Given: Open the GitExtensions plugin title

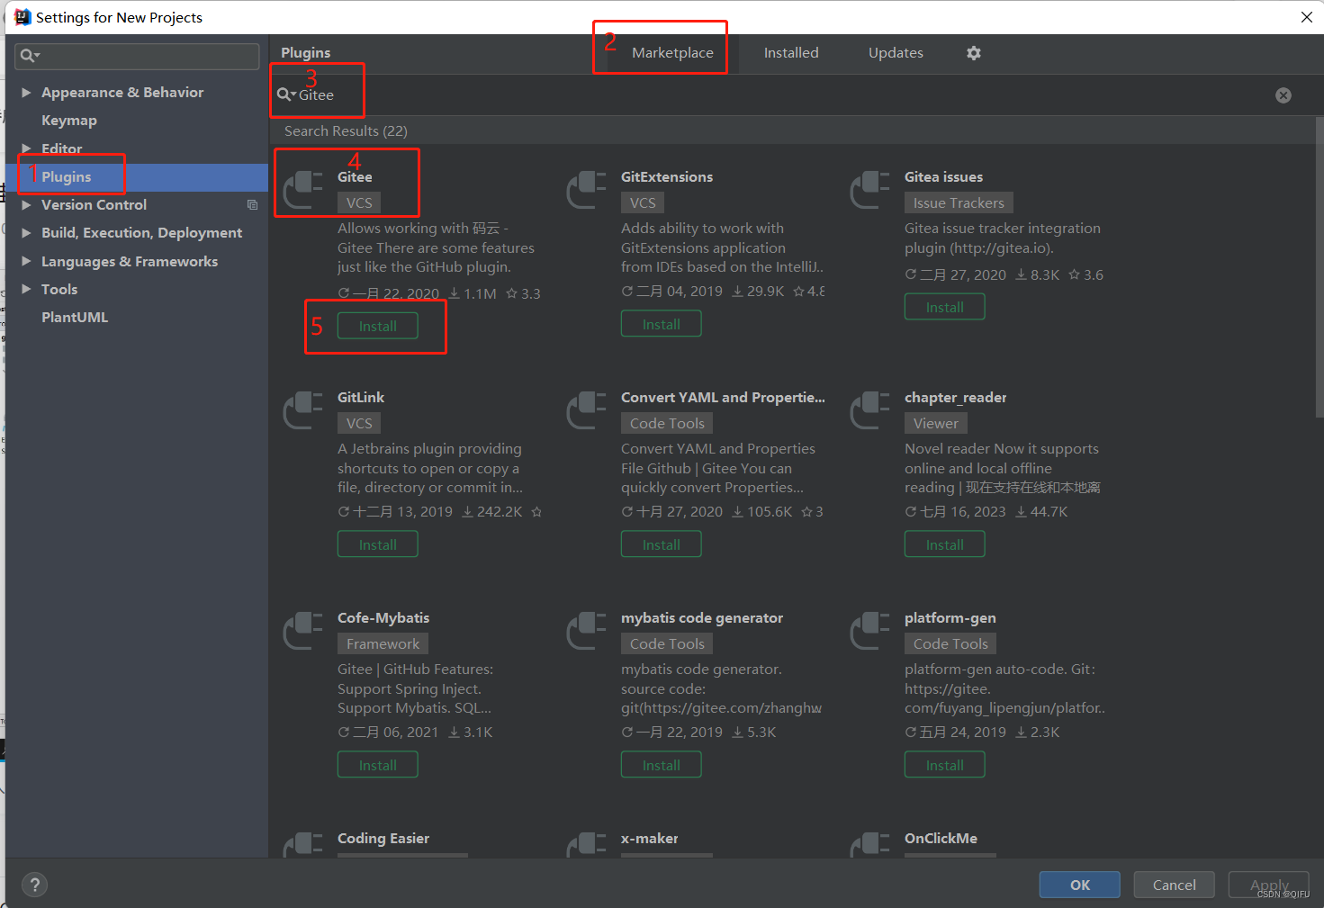Looking at the screenshot, I should [x=667, y=177].
